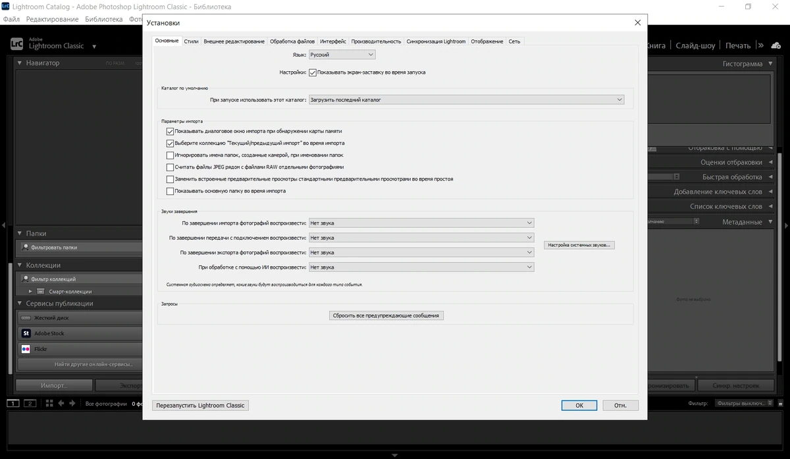Open the Библиотека menu
Screen dimensions: 790x459
click(x=104, y=19)
